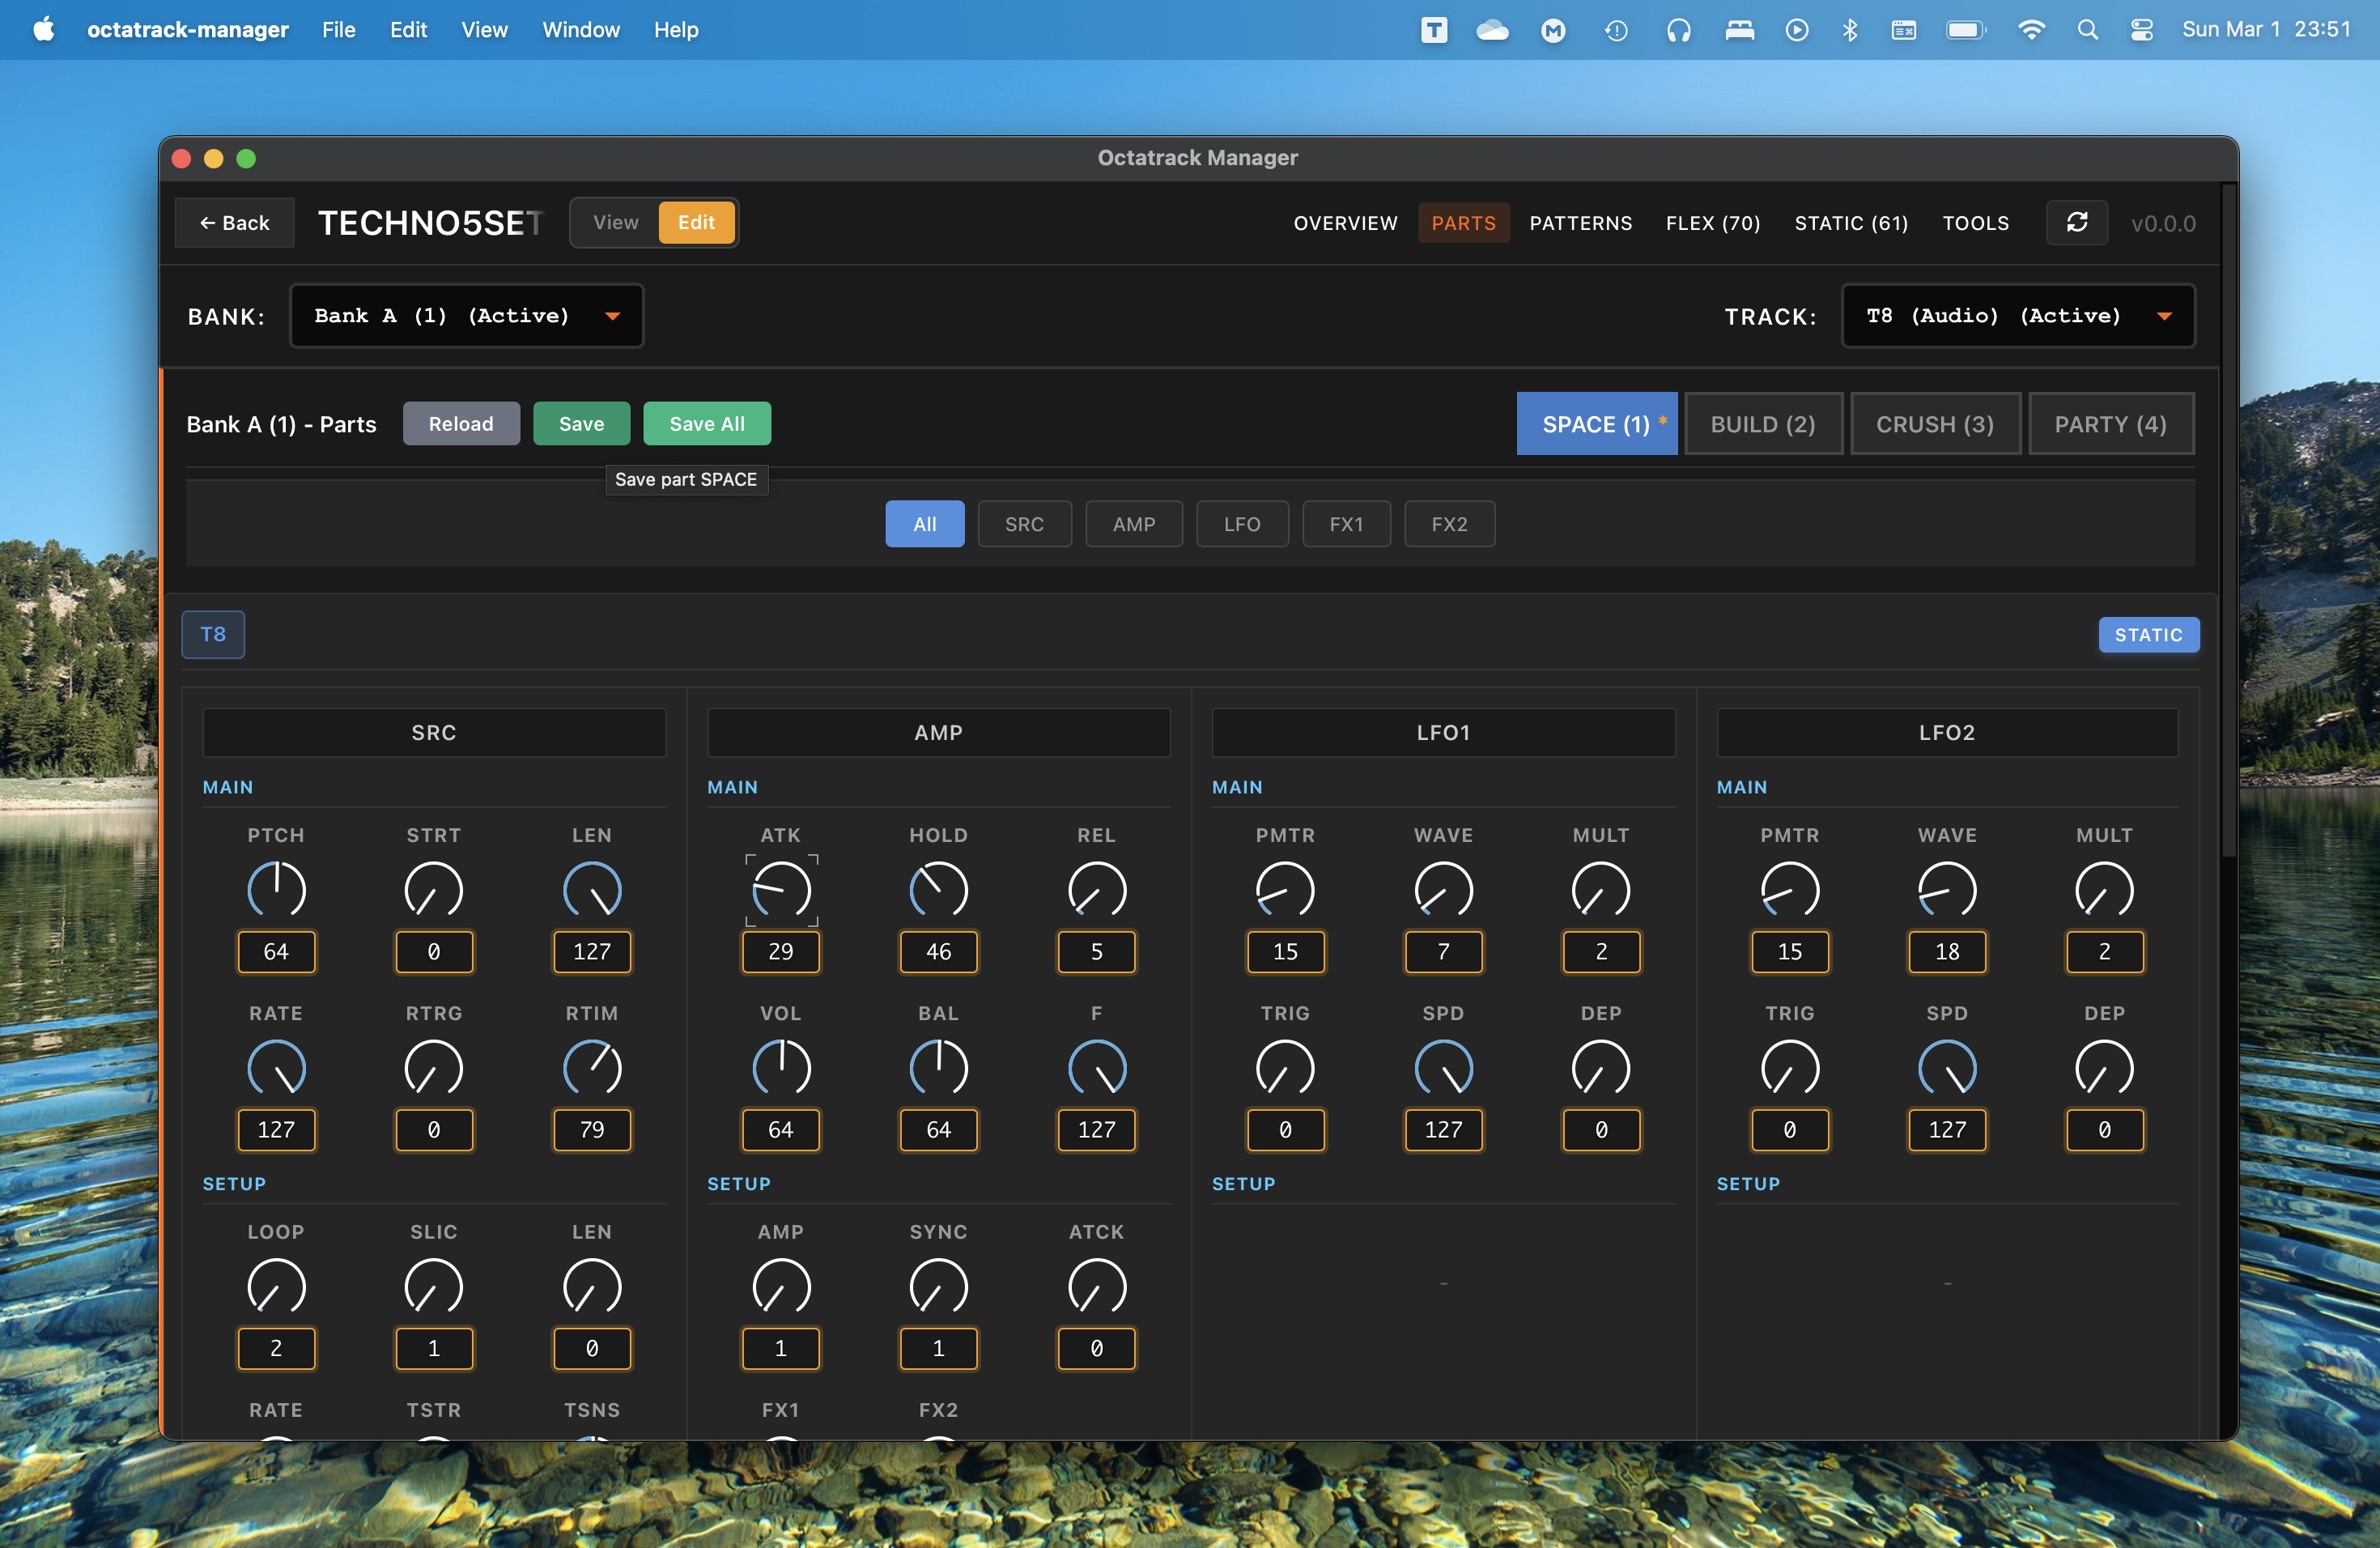Image resolution: width=2380 pixels, height=1548 pixels.
Task: Click the Save All button
Action: pyautogui.click(x=707, y=423)
